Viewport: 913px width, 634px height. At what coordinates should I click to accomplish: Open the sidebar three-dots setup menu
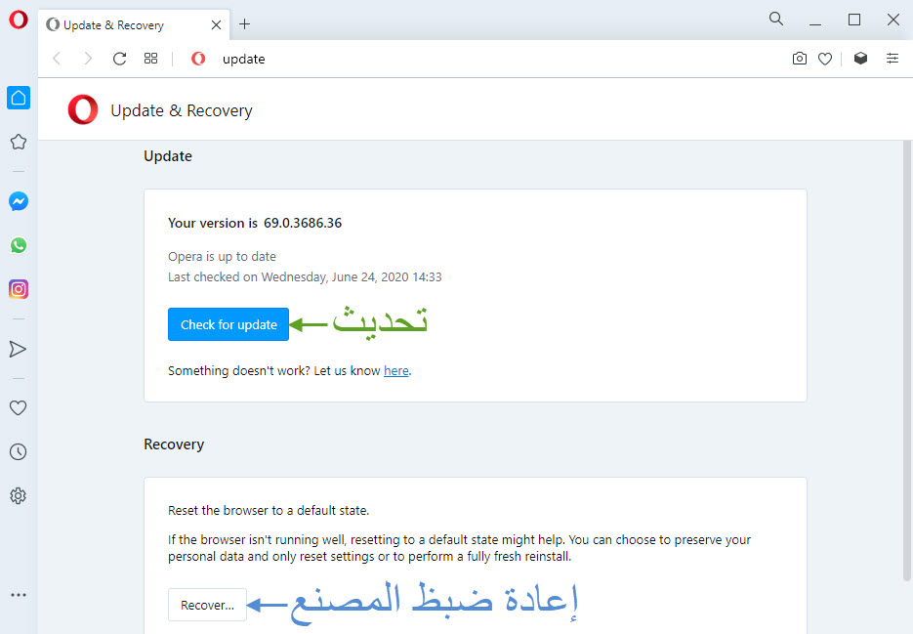[x=19, y=595]
